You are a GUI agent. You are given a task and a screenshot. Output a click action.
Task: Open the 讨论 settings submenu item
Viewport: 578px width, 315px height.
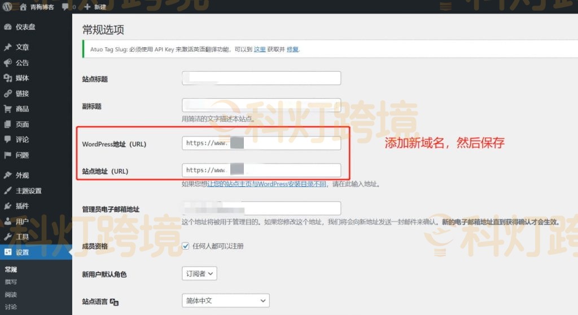pos(11,307)
